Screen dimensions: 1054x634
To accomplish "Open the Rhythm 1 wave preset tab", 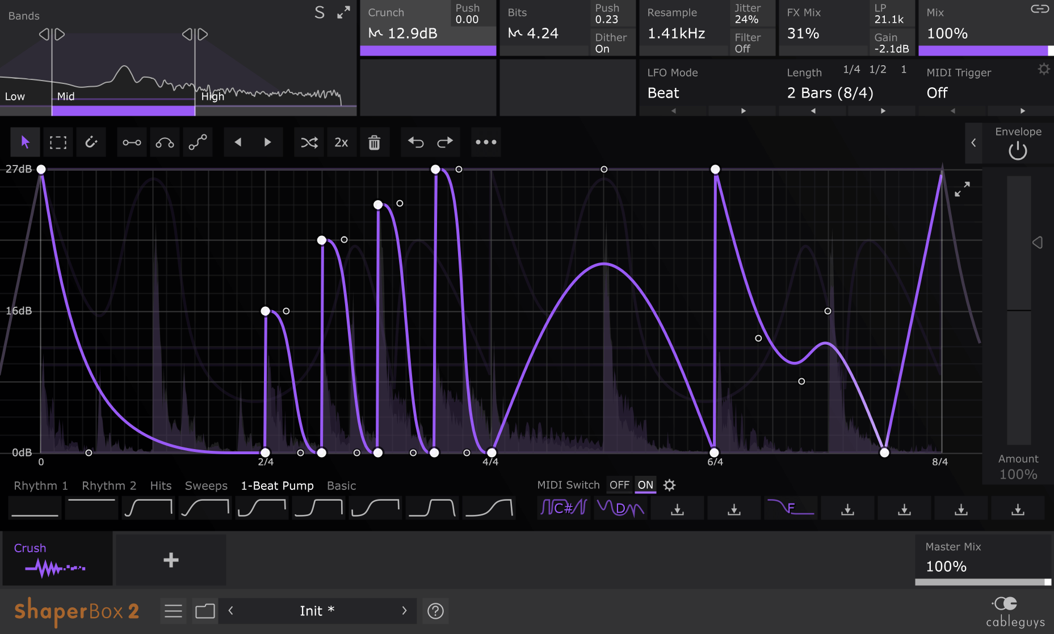I will pos(41,486).
